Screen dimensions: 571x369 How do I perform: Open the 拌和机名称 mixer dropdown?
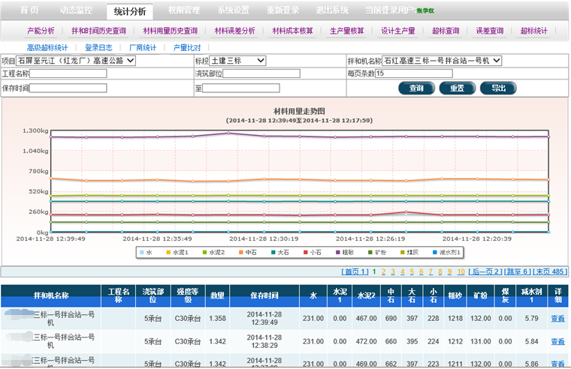[x=442, y=60]
